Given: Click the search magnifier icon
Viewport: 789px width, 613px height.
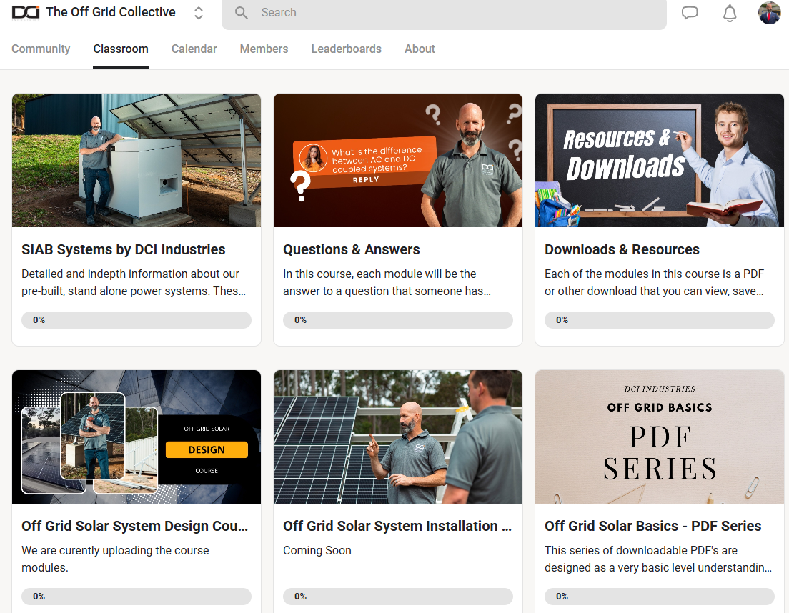Looking at the screenshot, I should pos(241,12).
